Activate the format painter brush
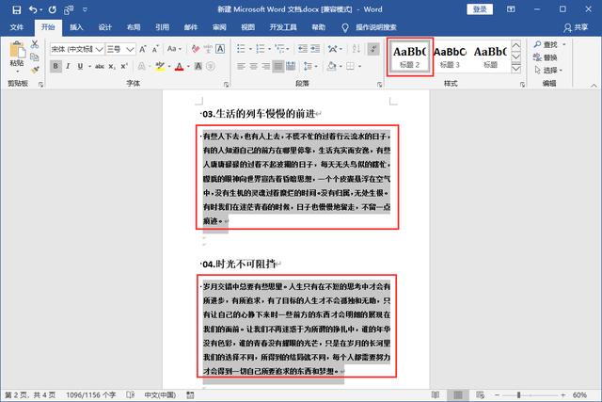This screenshot has height=402, width=602. point(35,70)
